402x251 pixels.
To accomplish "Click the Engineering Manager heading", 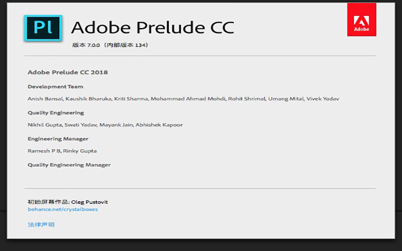I will [x=58, y=139].
